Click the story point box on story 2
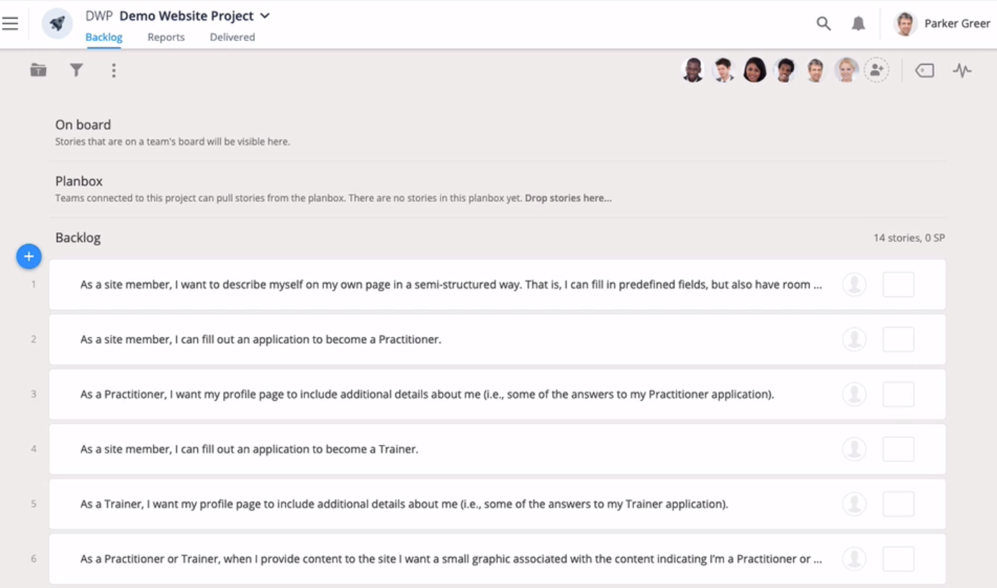The height and width of the screenshot is (588, 997). point(898,339)
